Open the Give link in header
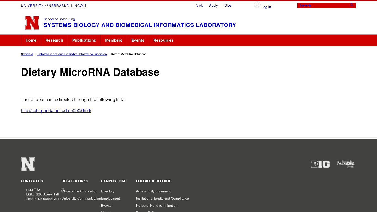Screen dimensions: 377x212 pos(228,6)
